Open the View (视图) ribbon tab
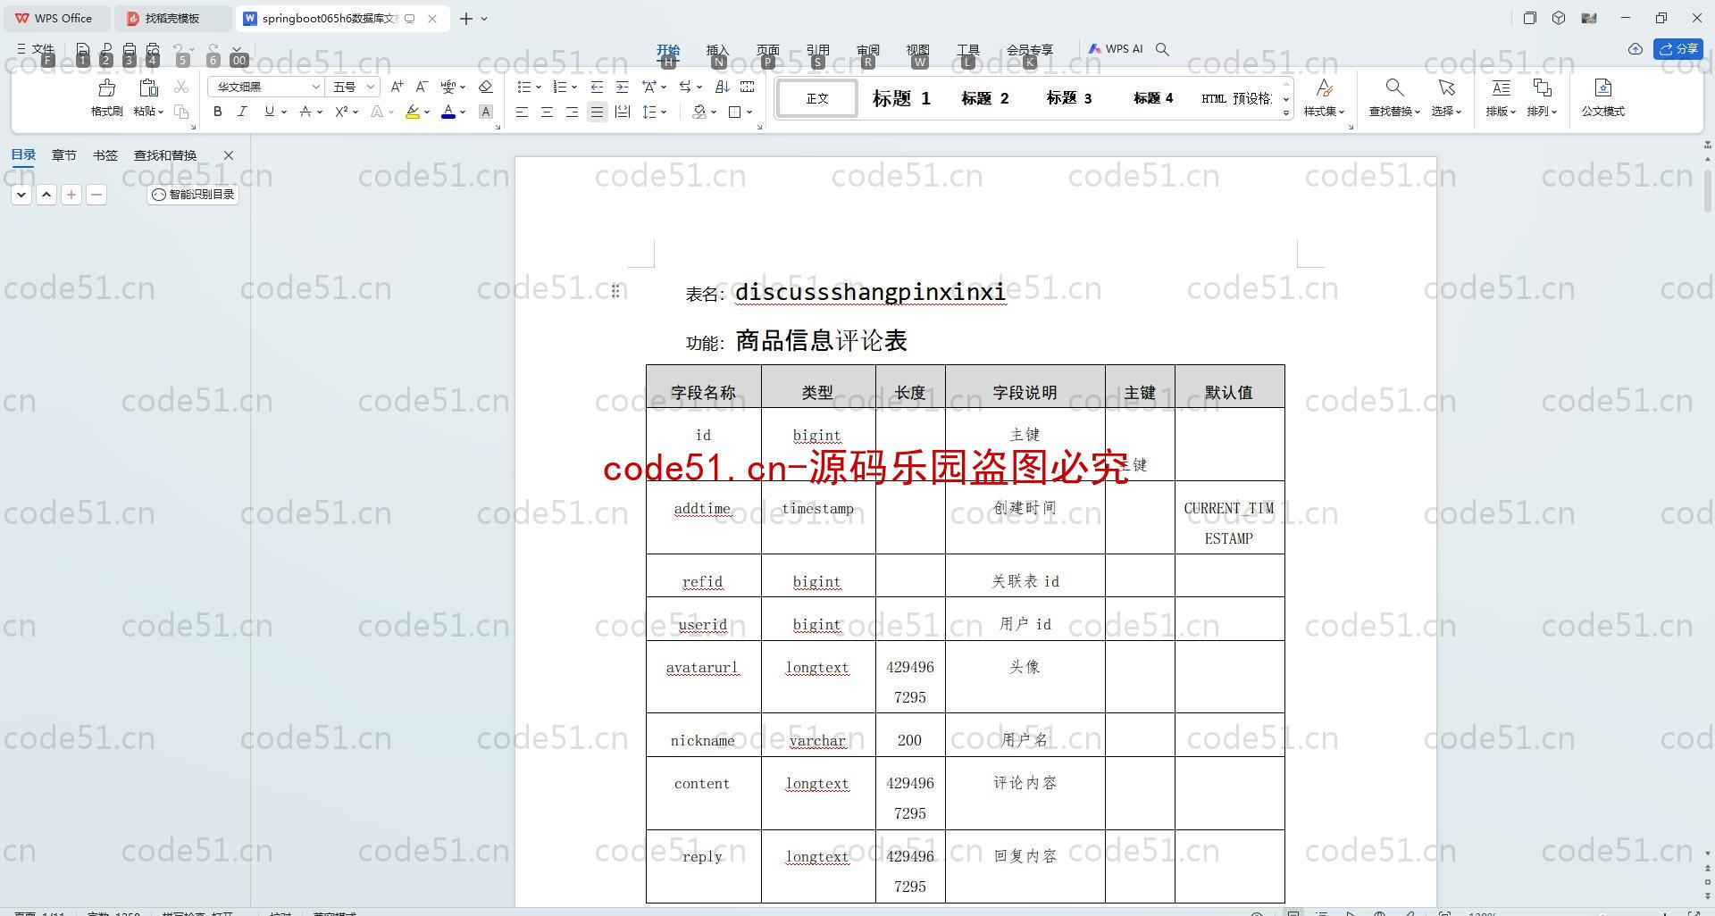This screenshot has width=1715, height=916. tap(917, 50)
